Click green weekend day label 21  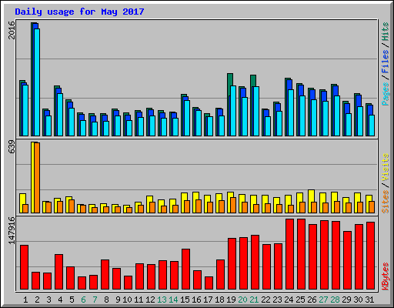254,300
